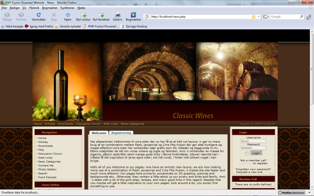314x196 pixels.
Task: Open Web Links in the Navigation panel
Action: point(45,158)
